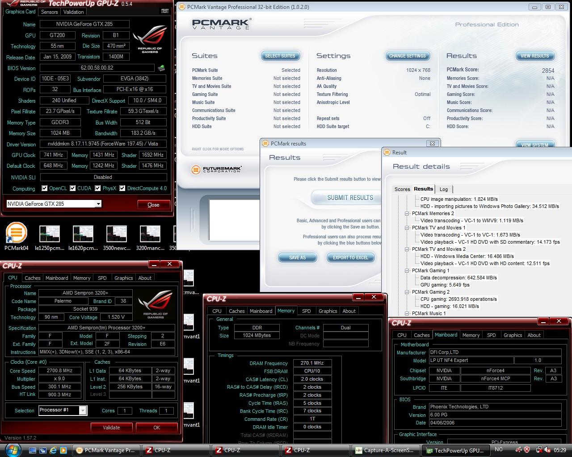
Task: Click the BIOS Version field 62.00.58.00.82
Action: coord(97,68)
